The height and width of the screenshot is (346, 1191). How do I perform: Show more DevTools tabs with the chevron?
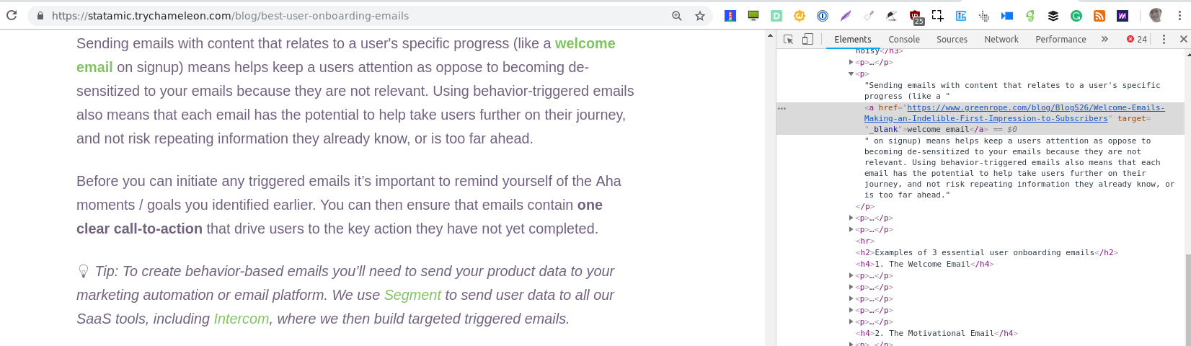point(1104,39)
